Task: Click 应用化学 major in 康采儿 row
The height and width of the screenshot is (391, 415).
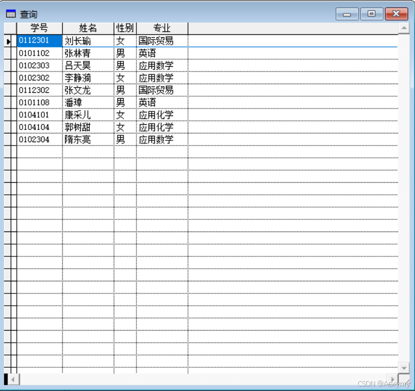Action: [163, 115]
